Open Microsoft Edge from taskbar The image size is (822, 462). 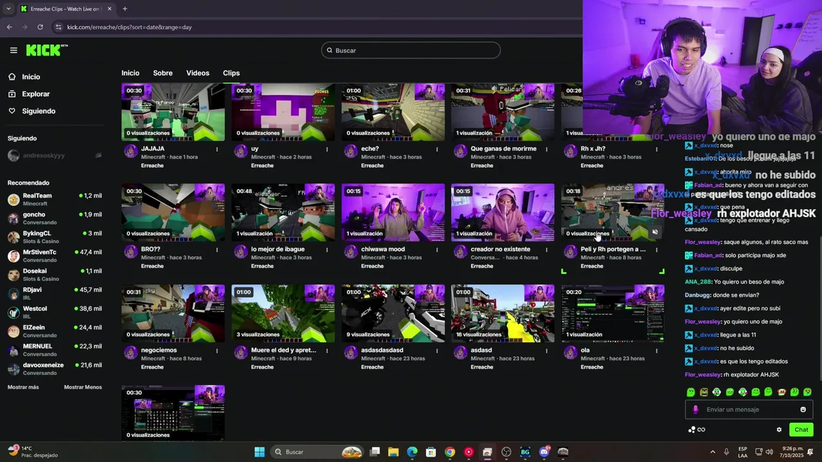point(412,452)
